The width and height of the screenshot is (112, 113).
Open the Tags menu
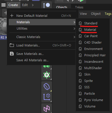click(x=108, y=14)
